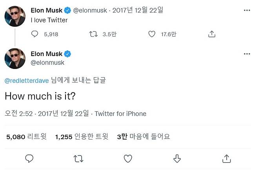Share the 'I love Twitter' tweet

point(212,34)
